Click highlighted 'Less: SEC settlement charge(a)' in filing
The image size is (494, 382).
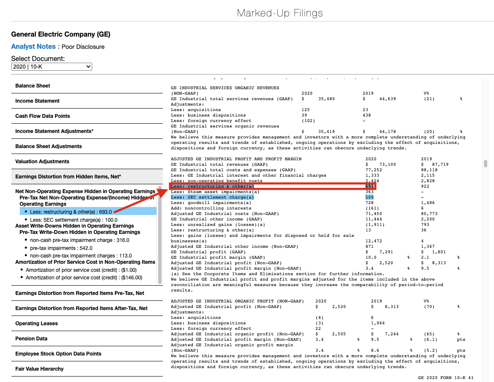click(212, 197)
